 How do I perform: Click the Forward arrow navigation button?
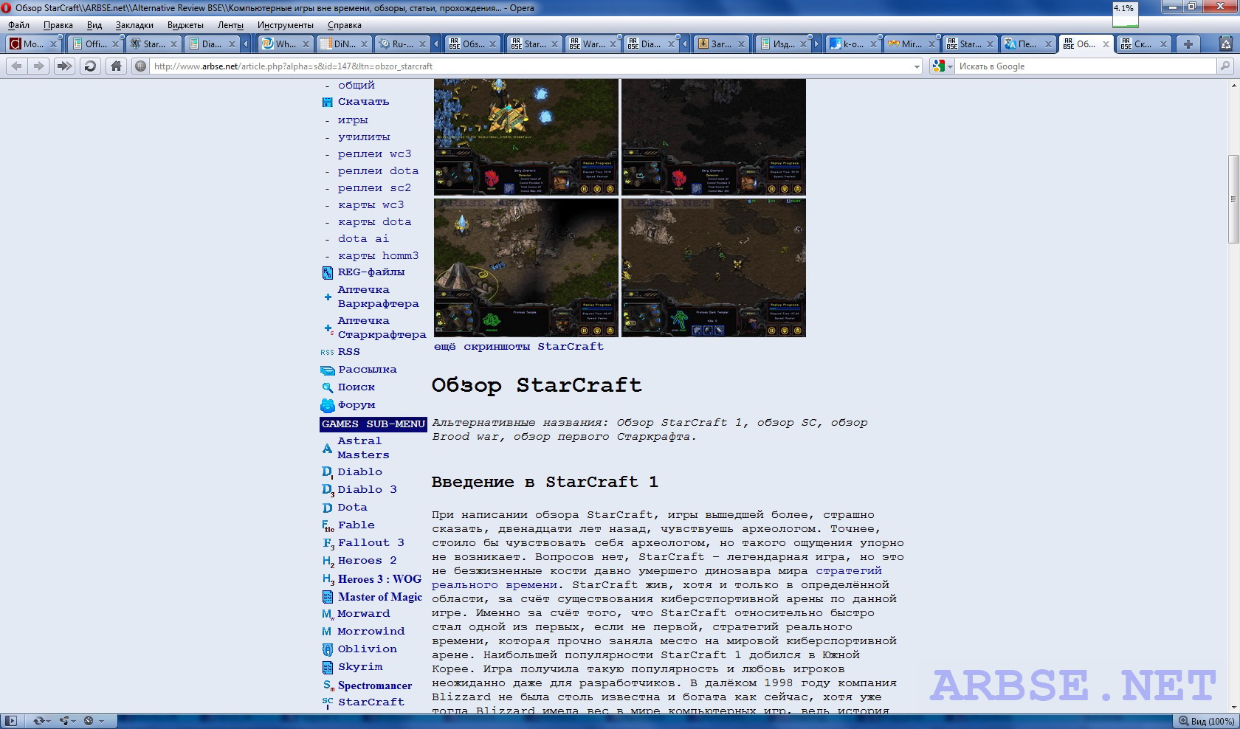click(x=39, y=66)
